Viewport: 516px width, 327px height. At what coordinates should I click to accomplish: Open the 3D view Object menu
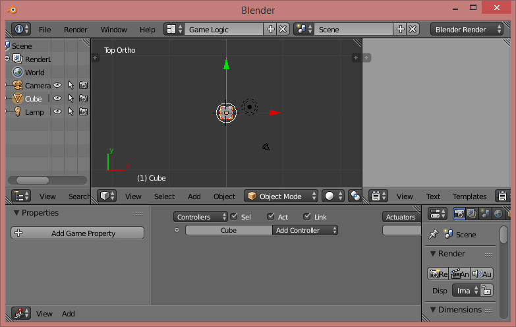[224, 196]
